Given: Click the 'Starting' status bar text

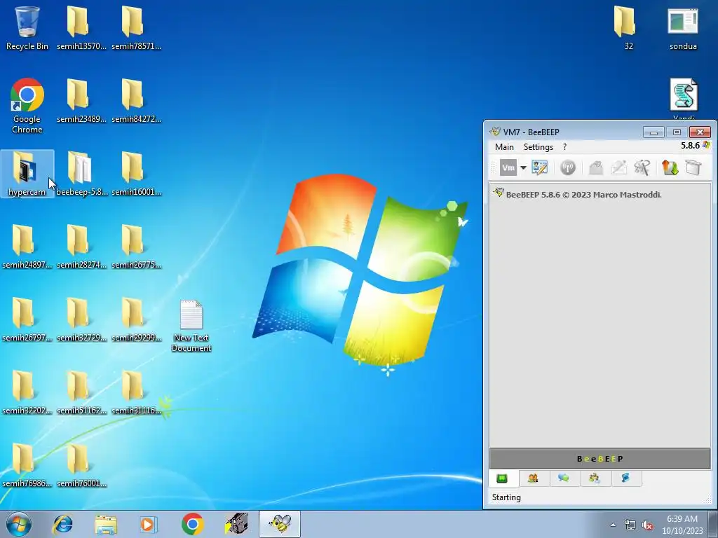Looking at the screenshot, I should click(x=506, y=497).
